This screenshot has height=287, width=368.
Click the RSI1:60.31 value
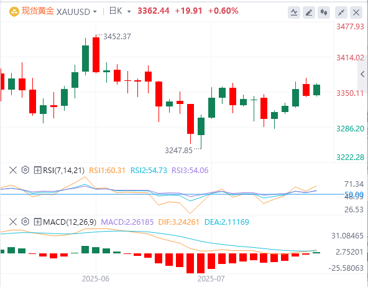[x=108, y=170]
